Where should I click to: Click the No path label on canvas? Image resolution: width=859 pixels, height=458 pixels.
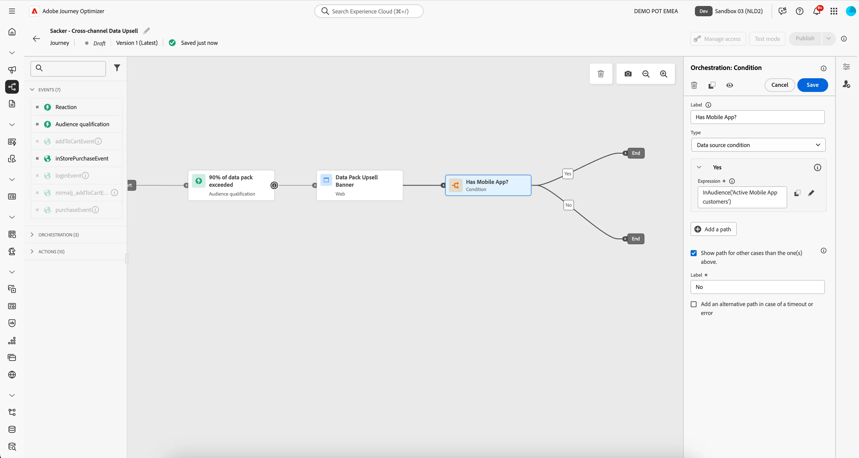pos(568,205)
